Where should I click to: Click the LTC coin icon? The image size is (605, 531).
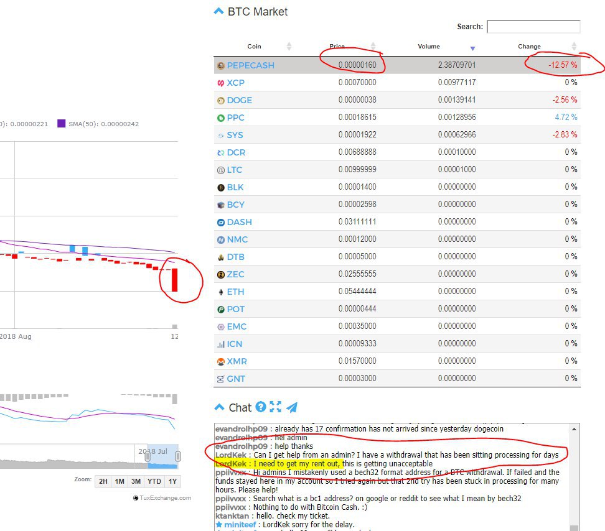point(221,170)
